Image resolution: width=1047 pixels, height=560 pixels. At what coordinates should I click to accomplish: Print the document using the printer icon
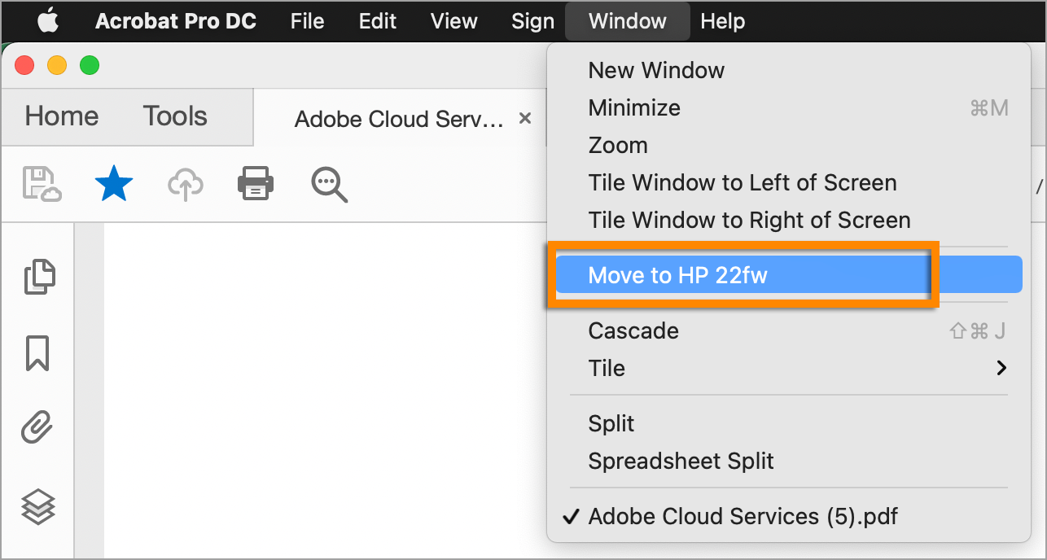pos(255,183)
